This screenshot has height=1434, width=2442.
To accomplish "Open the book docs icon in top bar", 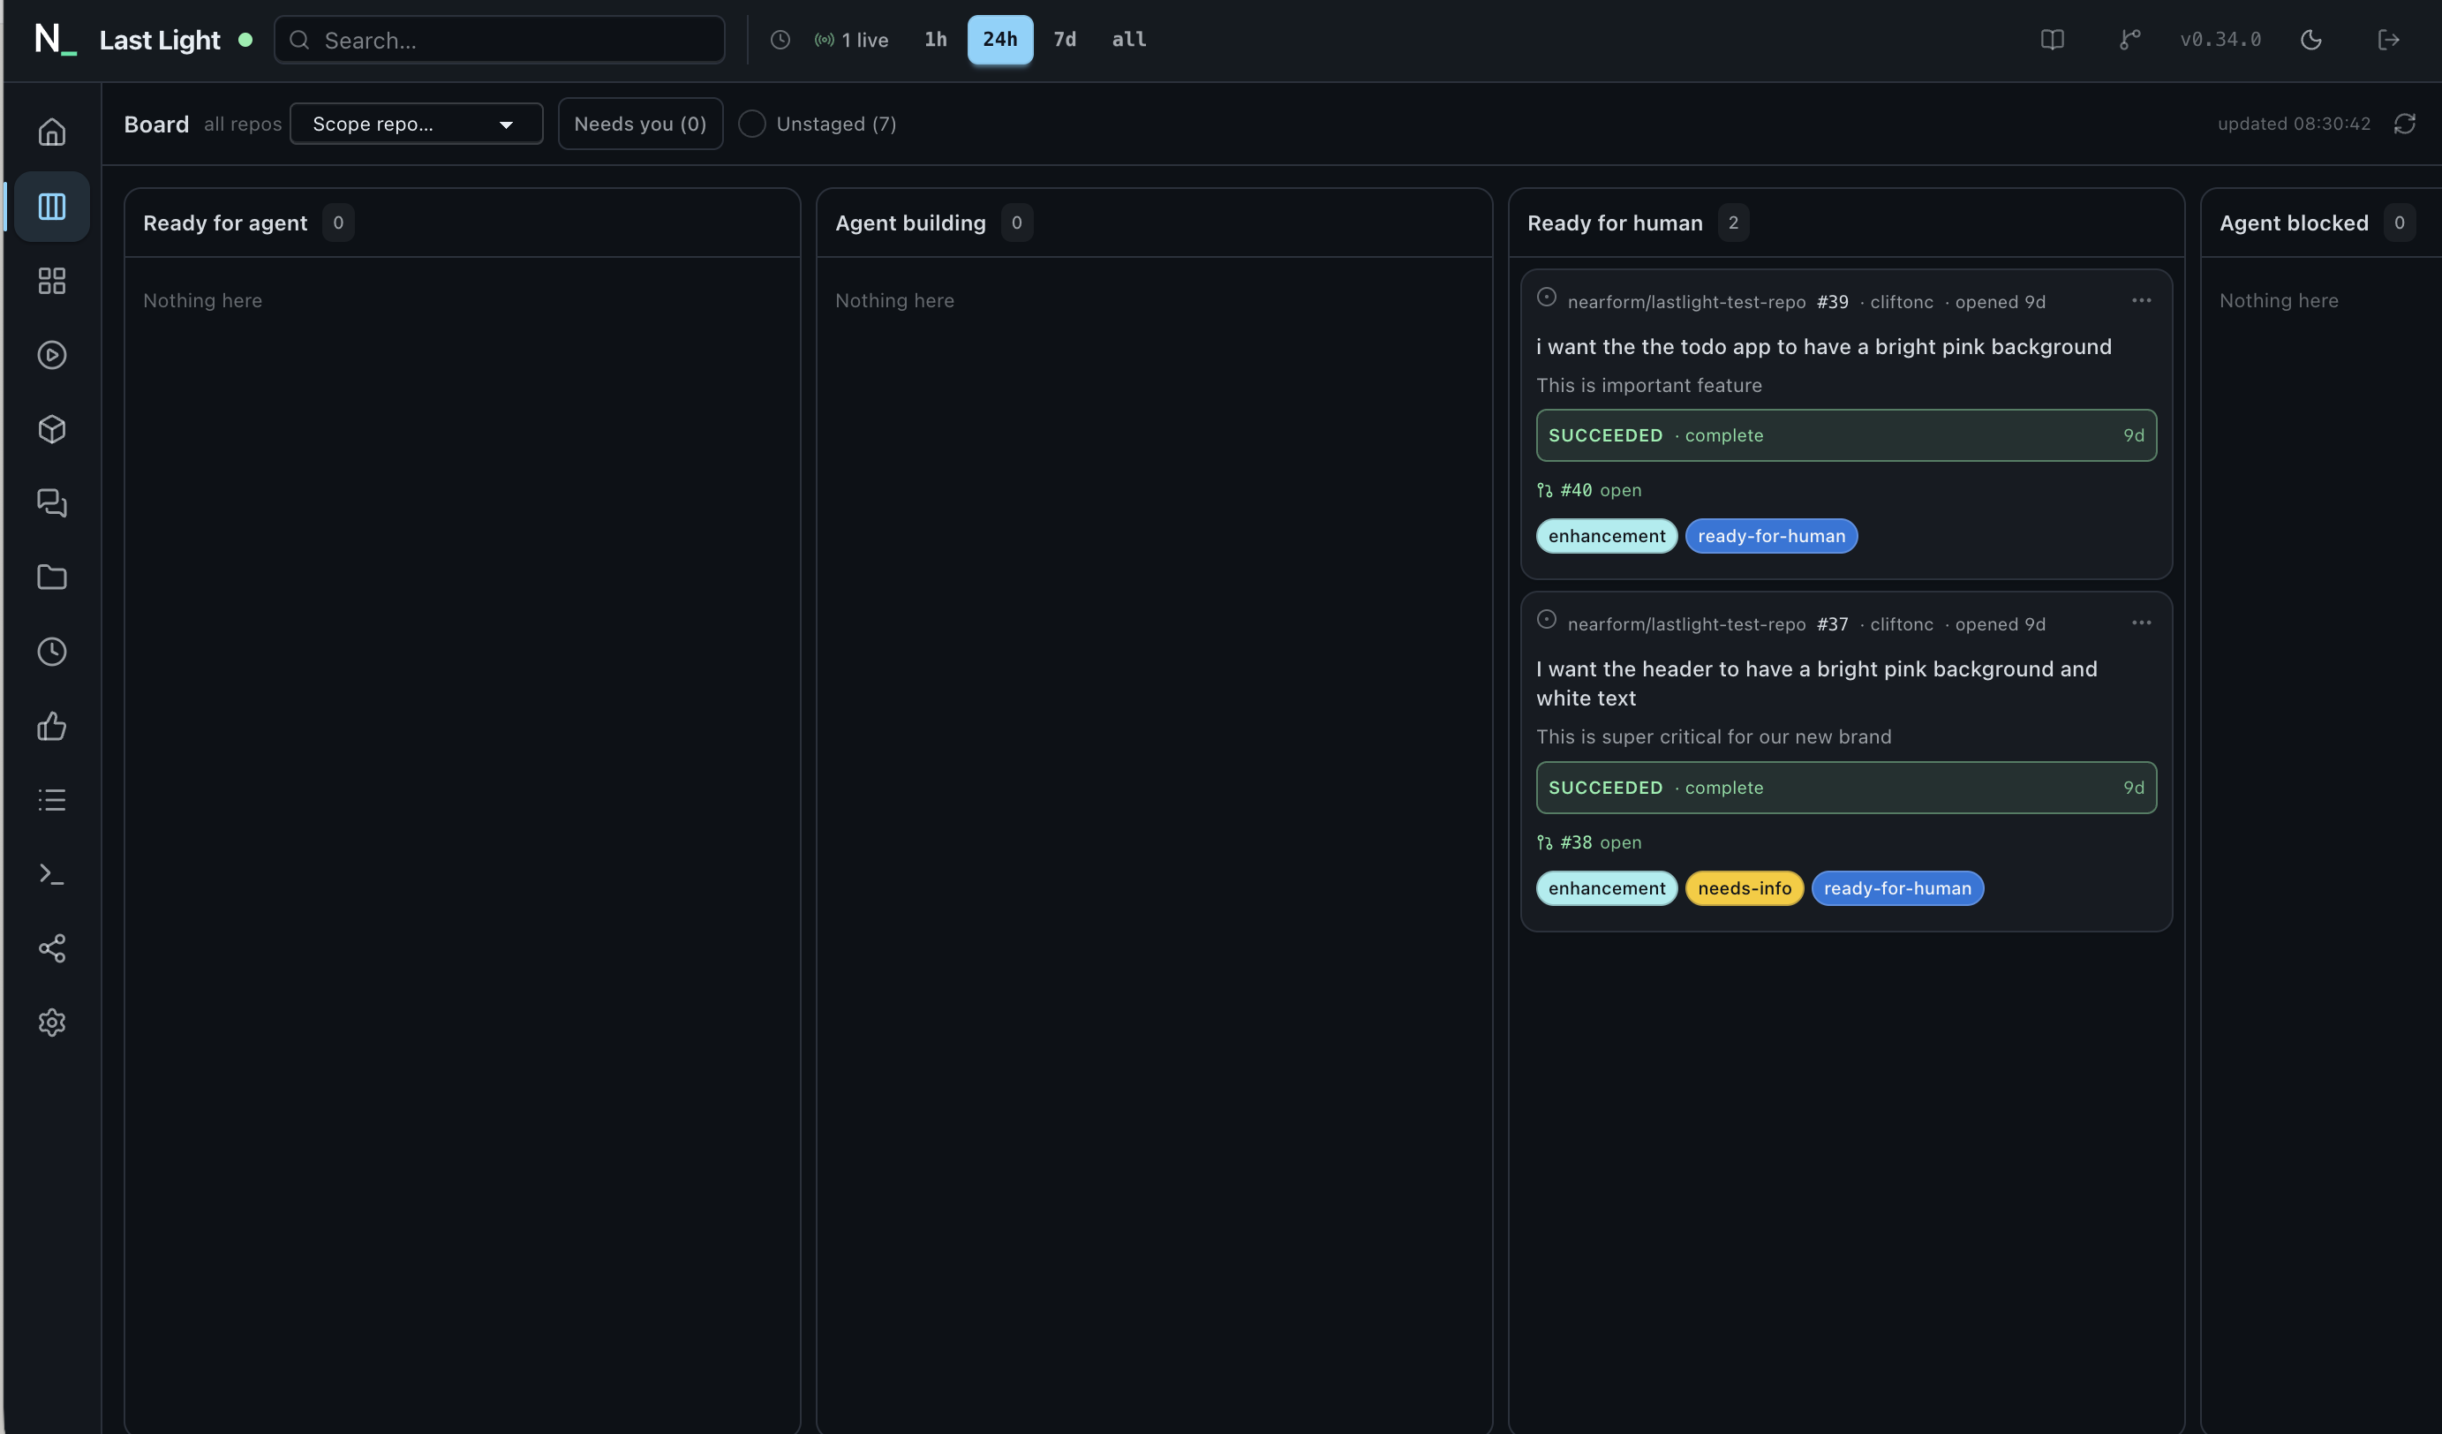I will 2053,40.
